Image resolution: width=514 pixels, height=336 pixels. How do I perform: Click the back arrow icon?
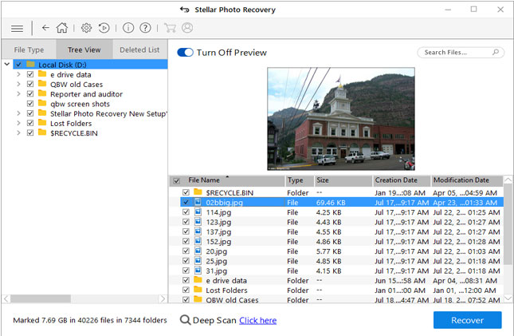tap(45, 28)
